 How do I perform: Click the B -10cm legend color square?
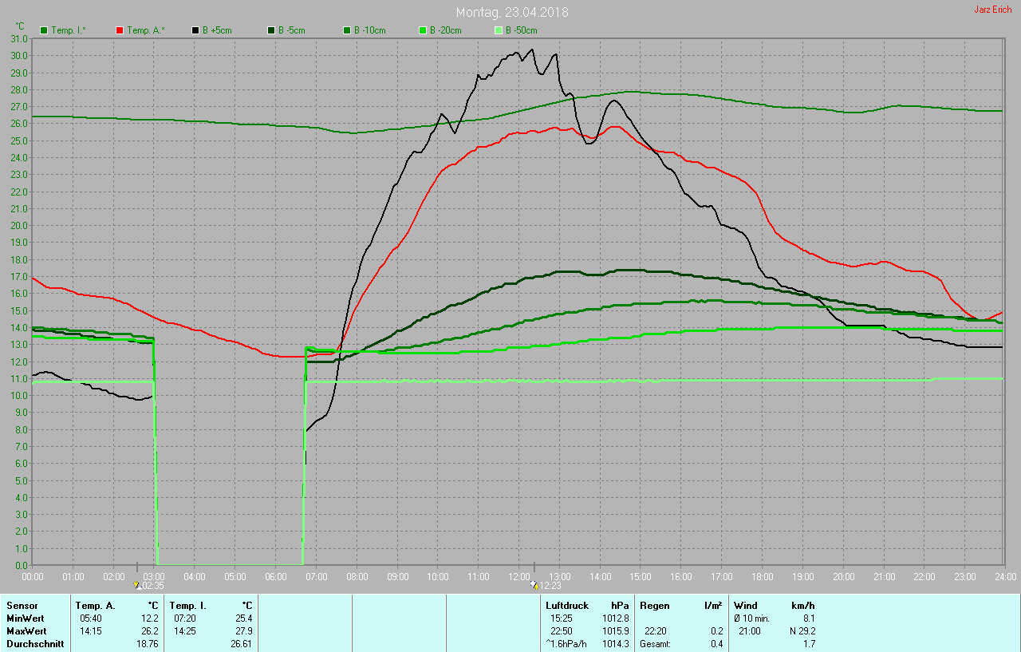click(x=347, y=30)
